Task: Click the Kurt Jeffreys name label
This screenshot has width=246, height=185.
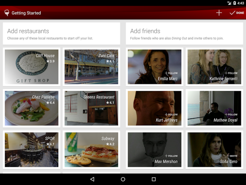Action: click(167, 120)
